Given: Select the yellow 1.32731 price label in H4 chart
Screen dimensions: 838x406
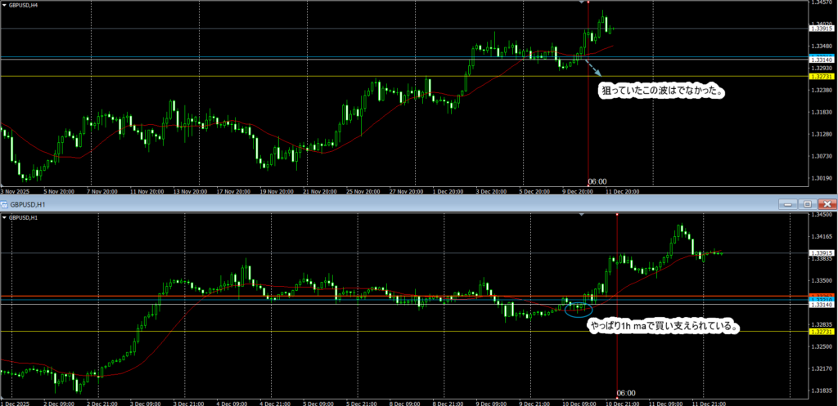Looking at the screenshot, I should pyautogui.click(x=822, y=76).
